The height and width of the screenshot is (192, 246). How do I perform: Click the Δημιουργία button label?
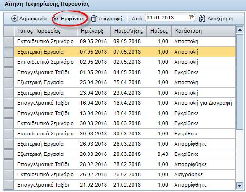click(x=33, y=19)
